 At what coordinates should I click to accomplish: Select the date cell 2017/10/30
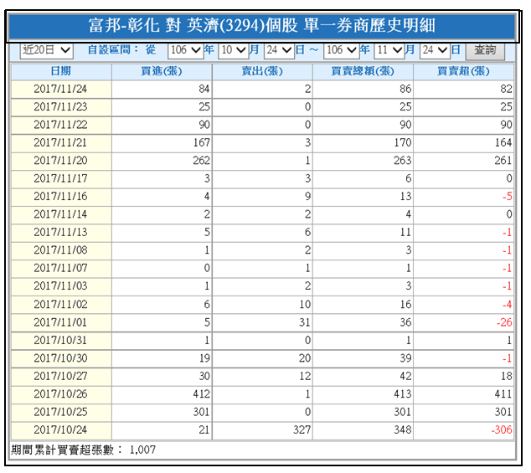click(61, 358)
